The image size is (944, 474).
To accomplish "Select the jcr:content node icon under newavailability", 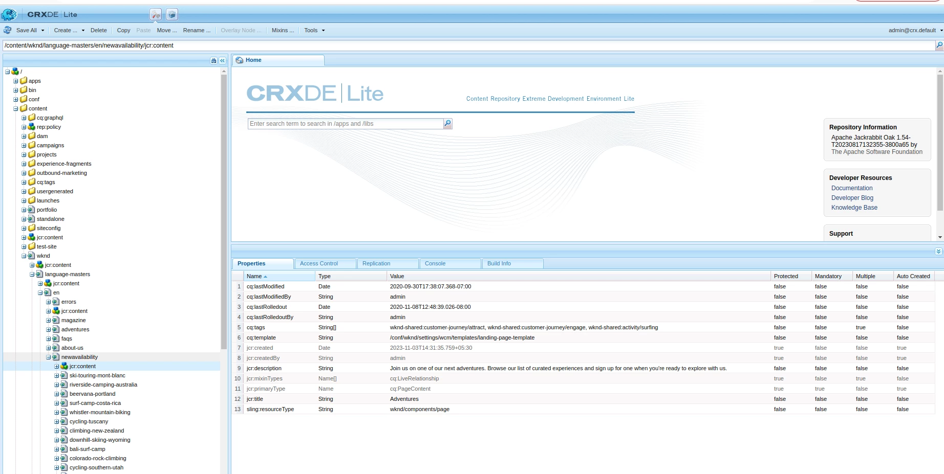I will tap(65, 366).
